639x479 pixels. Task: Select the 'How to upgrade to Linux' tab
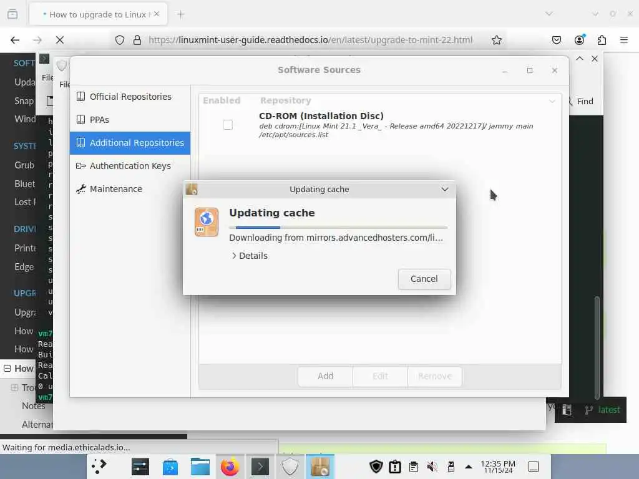98,14
